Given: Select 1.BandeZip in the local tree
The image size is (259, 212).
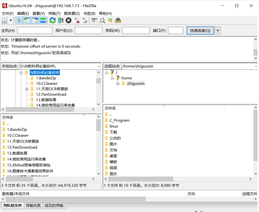Looking at the screenshot, I should (x=46, y=78).
